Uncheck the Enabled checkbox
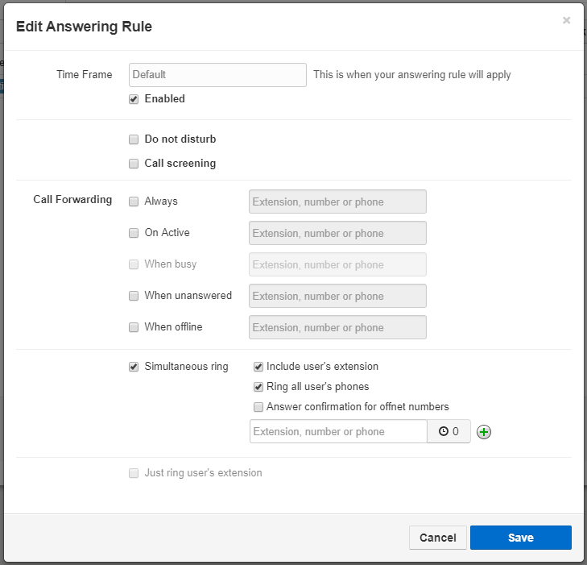Image resolution: width=587 pixels, height=565 pixels. (x=134, y=99)
